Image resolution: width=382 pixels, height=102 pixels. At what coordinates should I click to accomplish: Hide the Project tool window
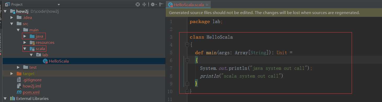(161, 4)
